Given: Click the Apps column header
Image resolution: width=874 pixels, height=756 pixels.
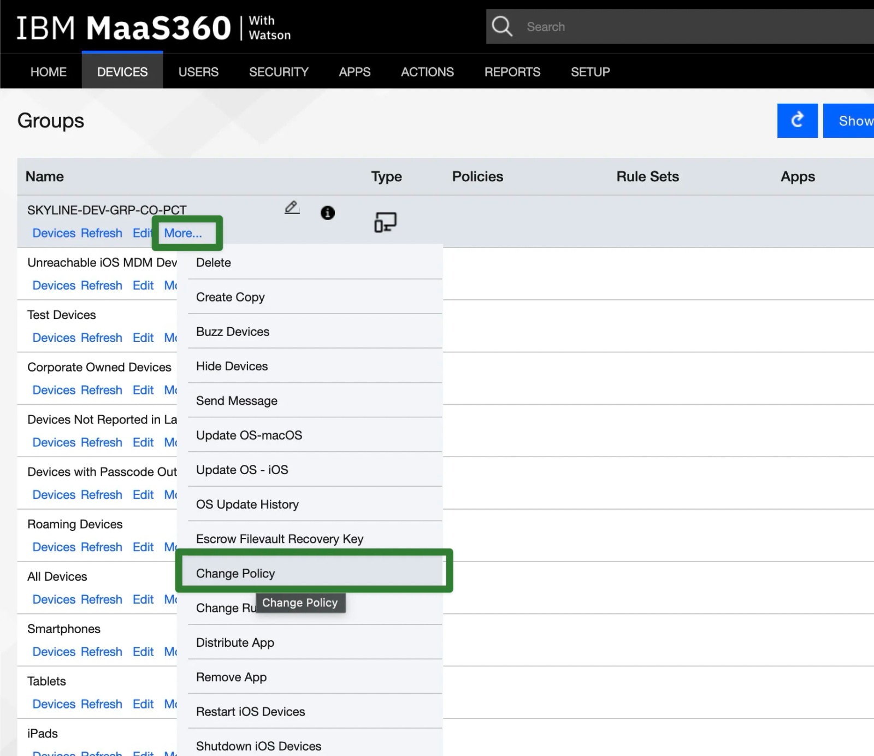Looking at the screenshot, I should click(x=798, y=176).
